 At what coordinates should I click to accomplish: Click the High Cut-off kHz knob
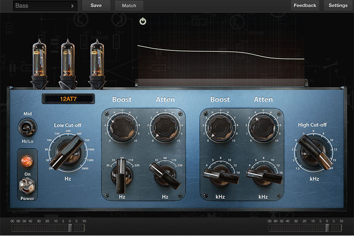314,152
